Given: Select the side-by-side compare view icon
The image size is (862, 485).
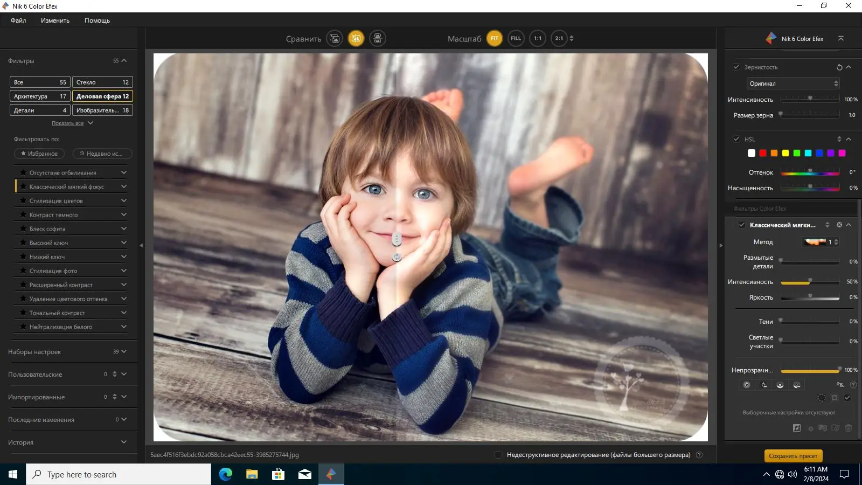Looking at the screenshot, I should (x=378, y=38).
